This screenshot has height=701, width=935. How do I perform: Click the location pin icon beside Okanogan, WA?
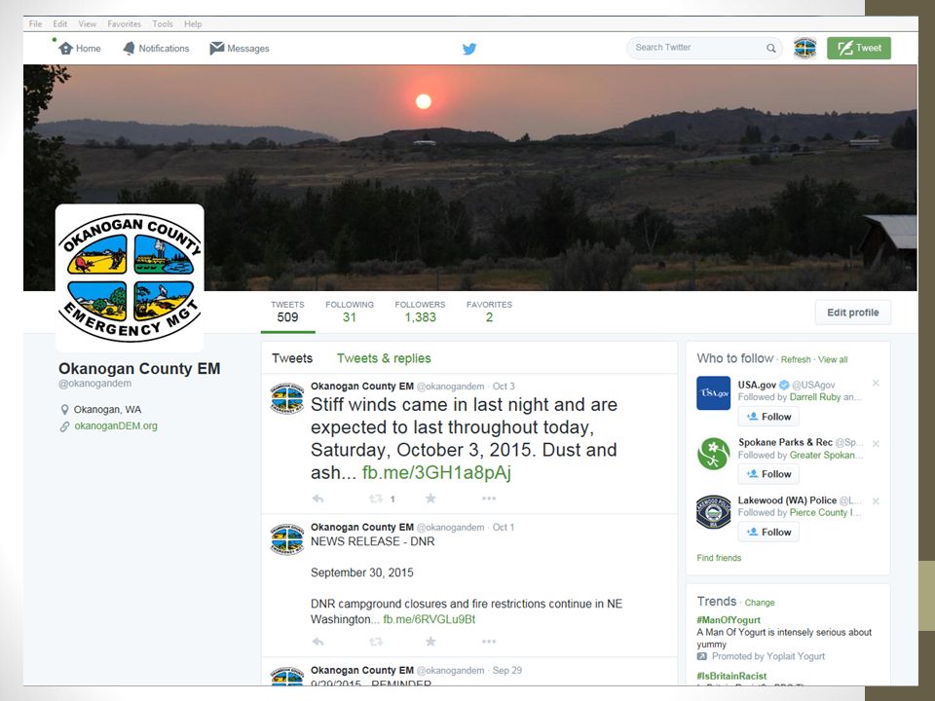point(64,410)
